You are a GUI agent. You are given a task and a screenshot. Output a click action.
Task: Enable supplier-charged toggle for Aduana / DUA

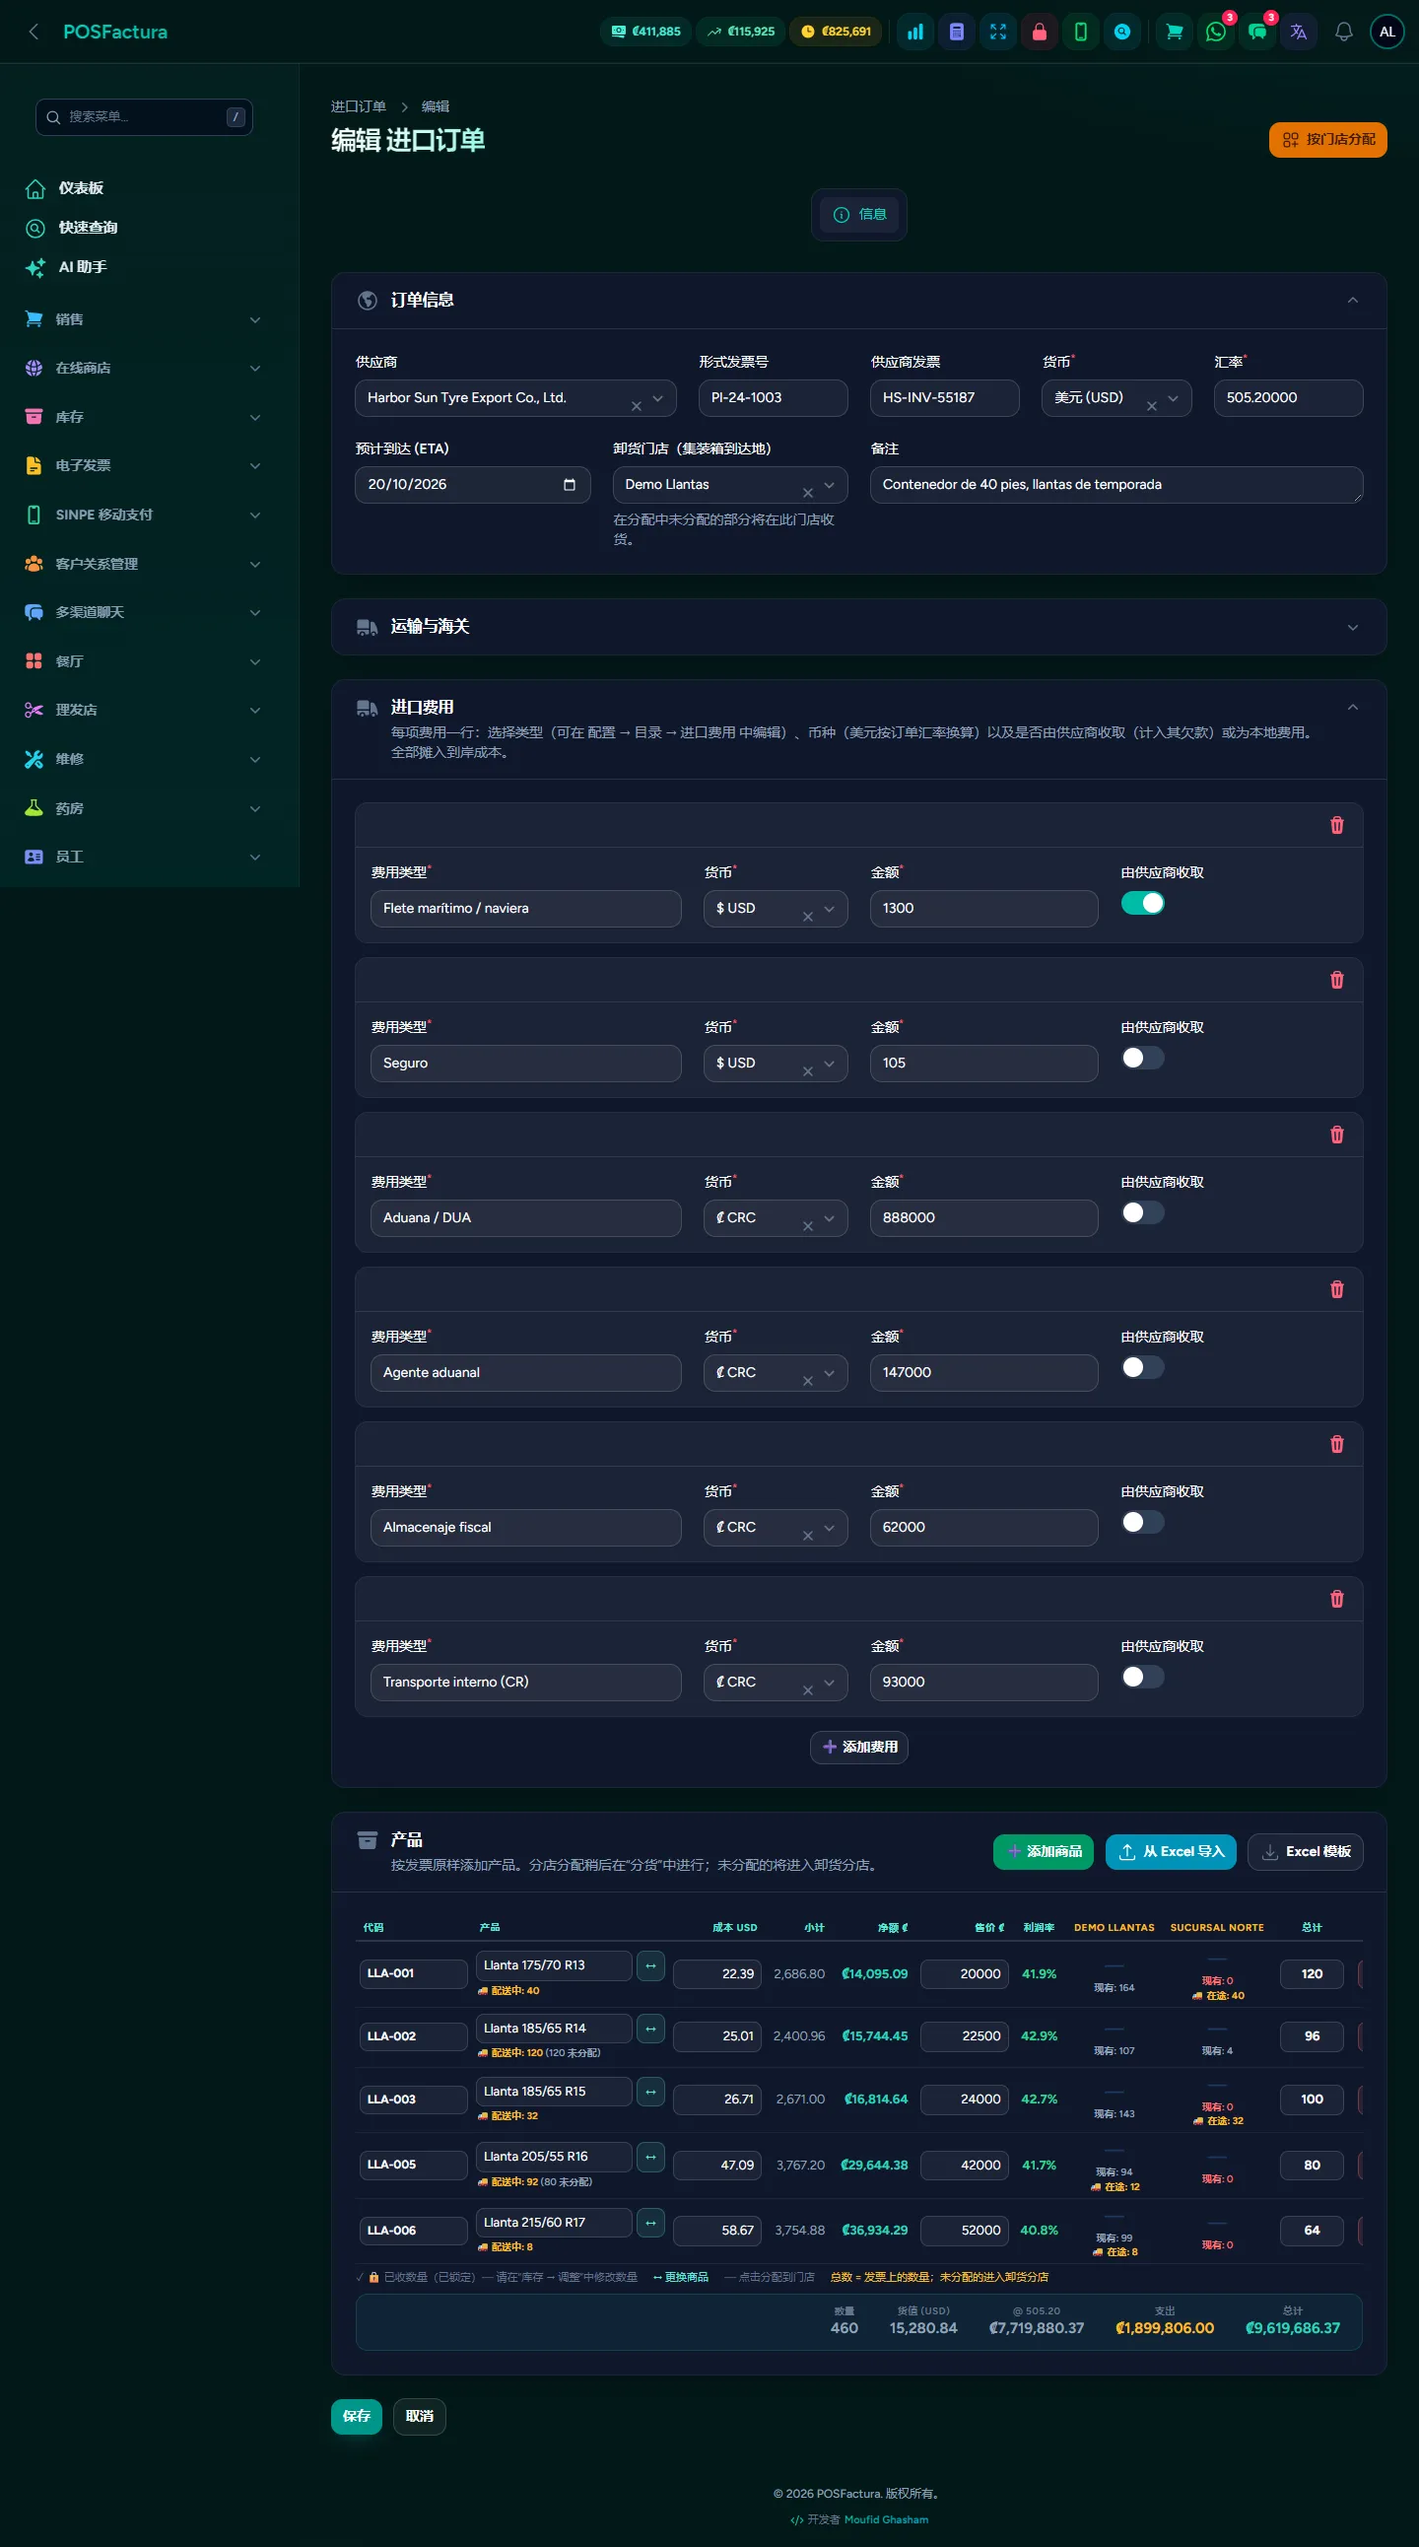pos(1142,1212)
